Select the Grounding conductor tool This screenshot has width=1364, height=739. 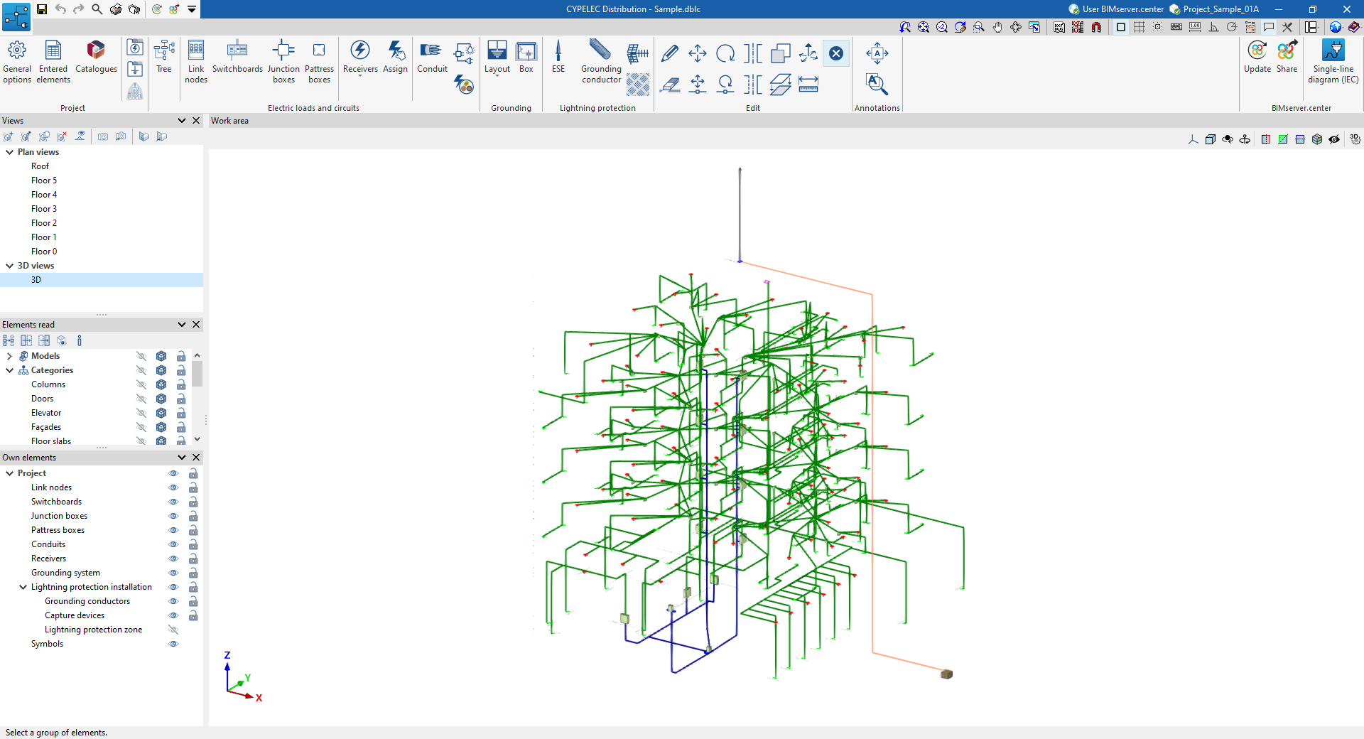coord(601,61)
